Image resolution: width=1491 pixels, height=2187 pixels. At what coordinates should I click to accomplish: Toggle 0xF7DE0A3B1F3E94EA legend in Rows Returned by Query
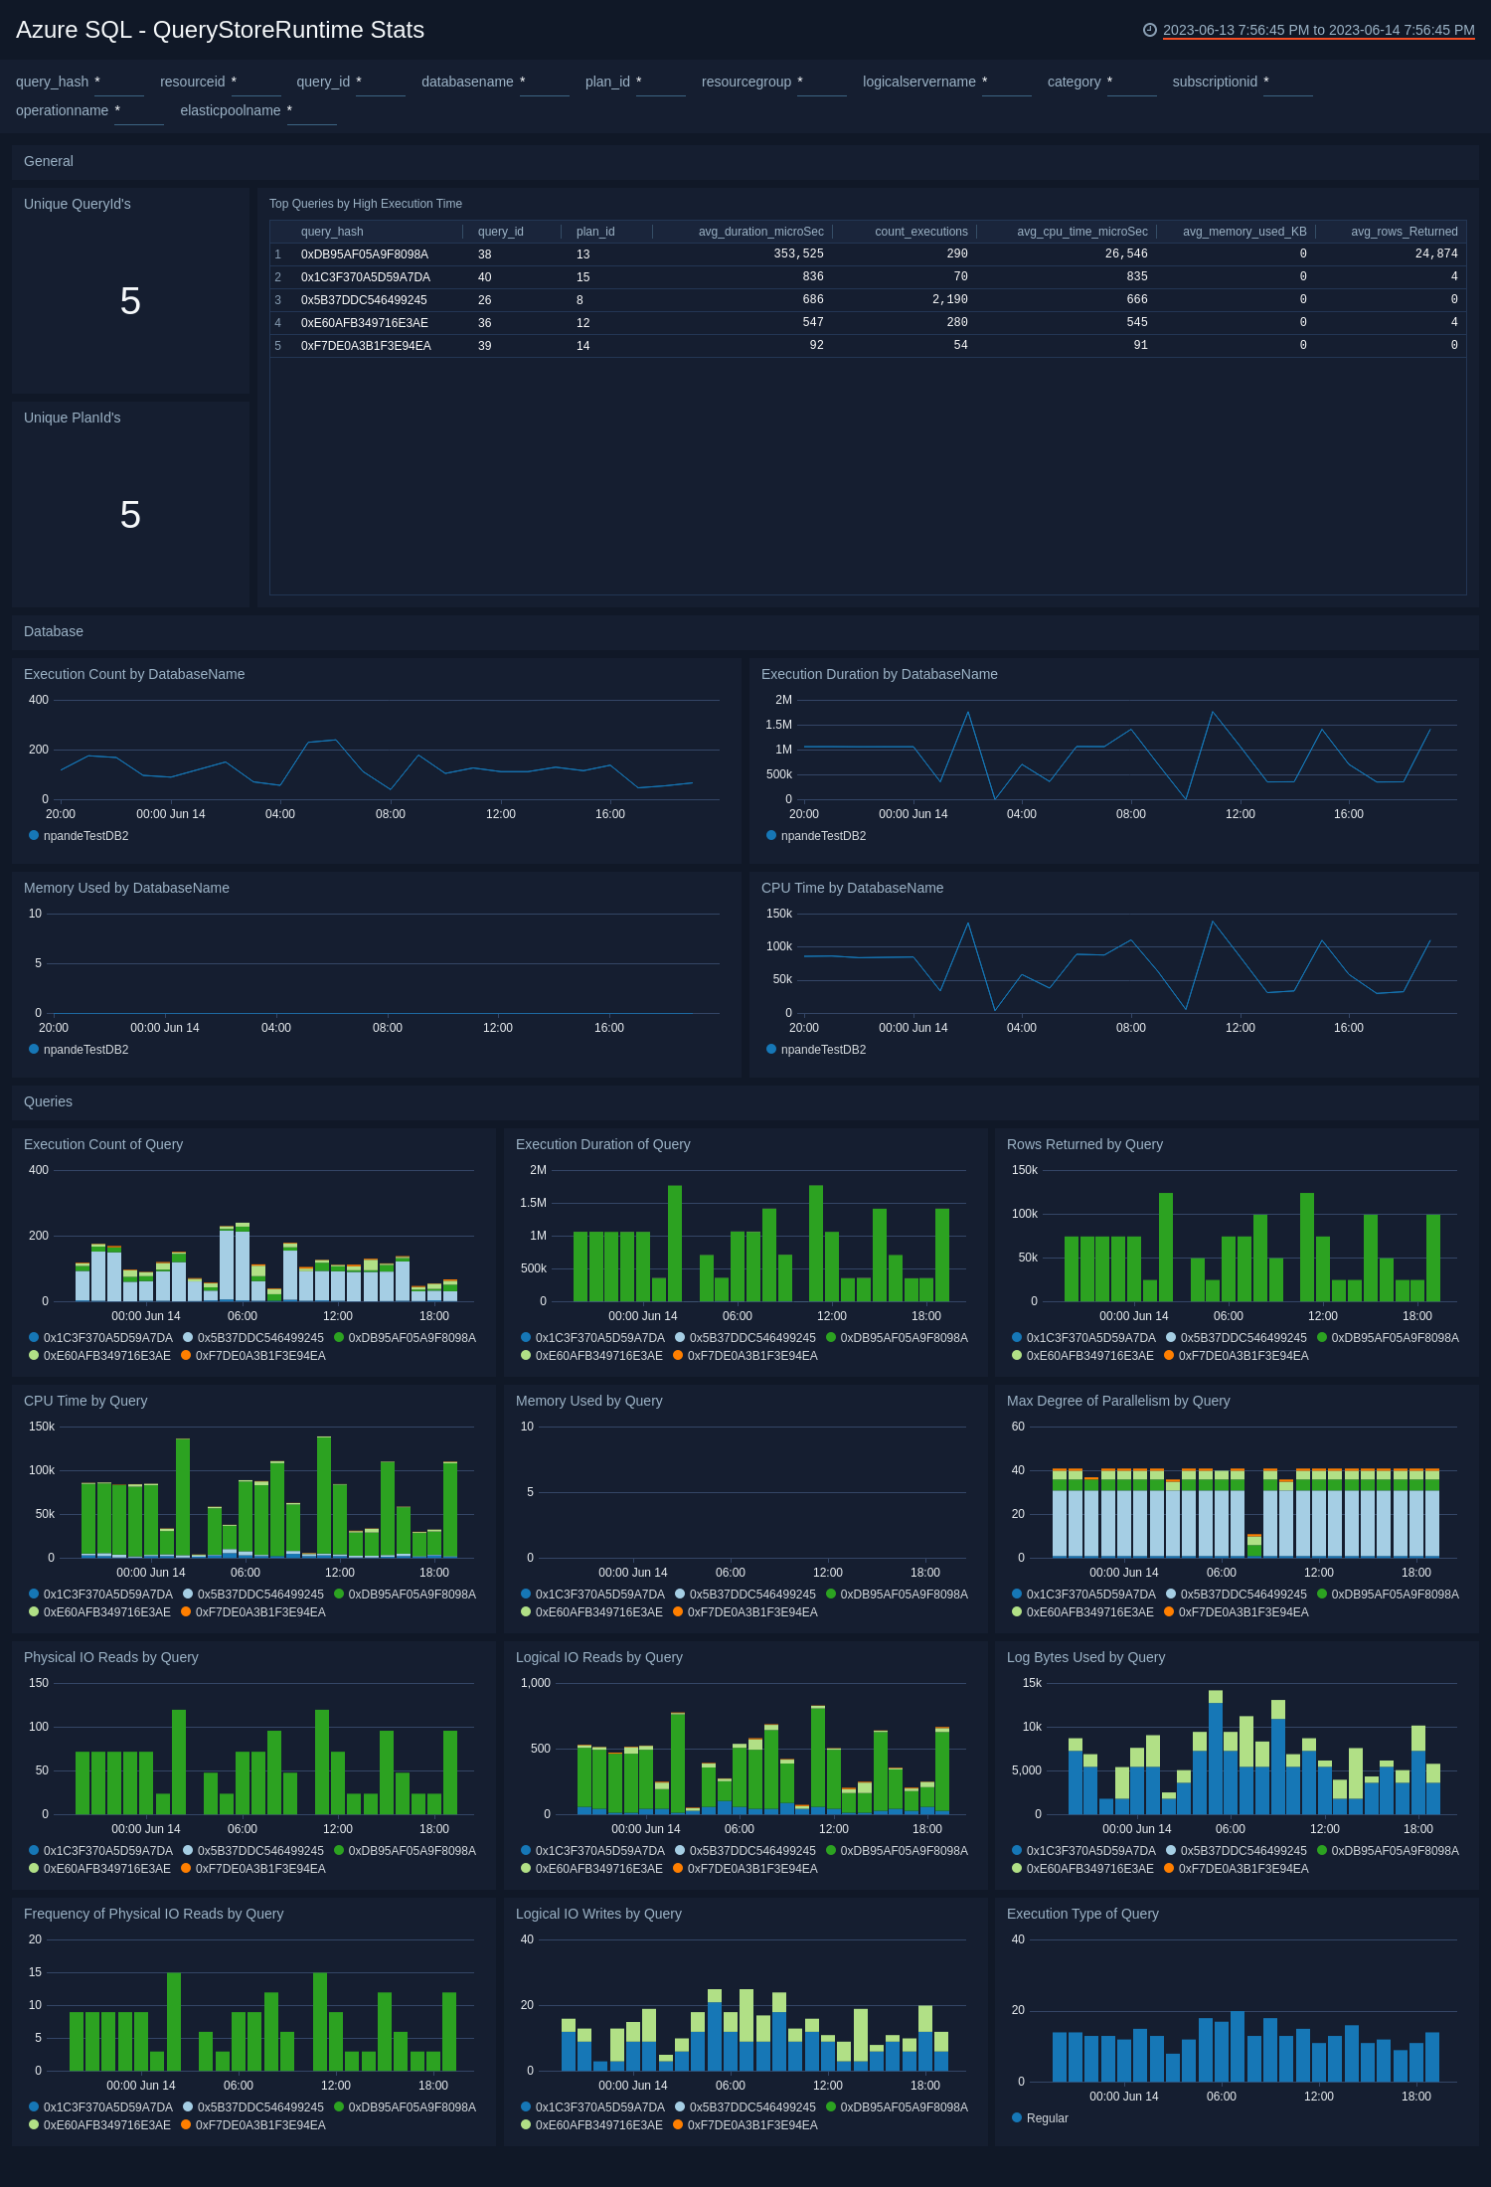pyautogui.click(x=1236, y=1356)
